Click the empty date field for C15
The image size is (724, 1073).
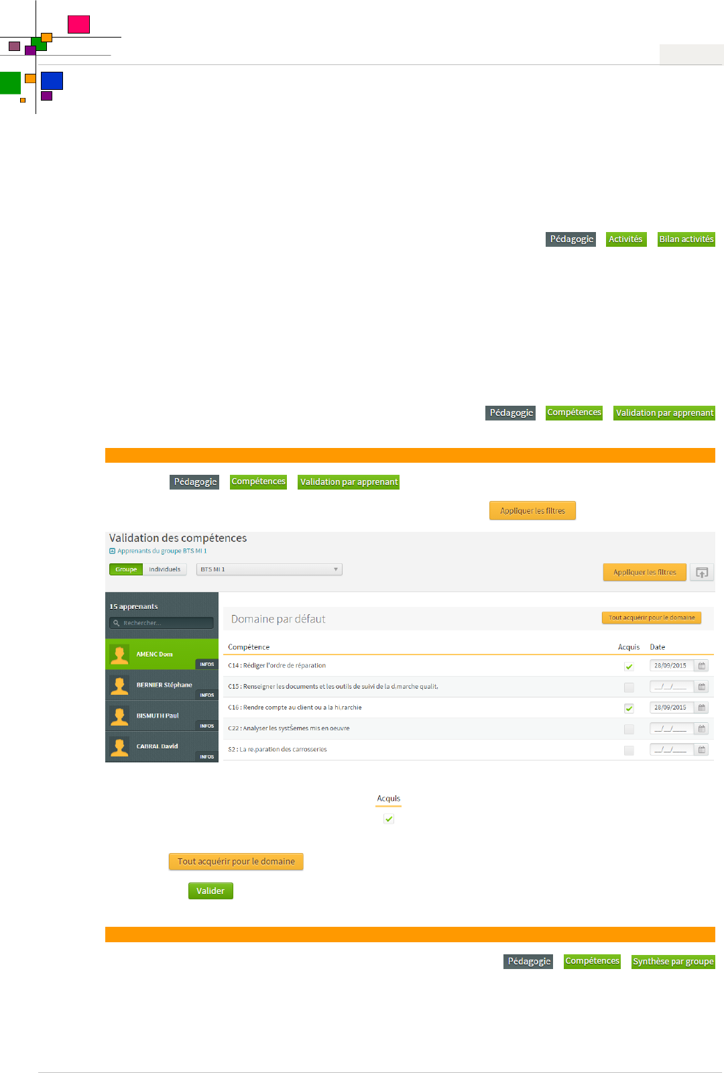(672, 687)
